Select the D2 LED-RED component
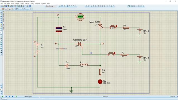Image resolution: width=178 pixels, height=100 pixels. point(100,82)
